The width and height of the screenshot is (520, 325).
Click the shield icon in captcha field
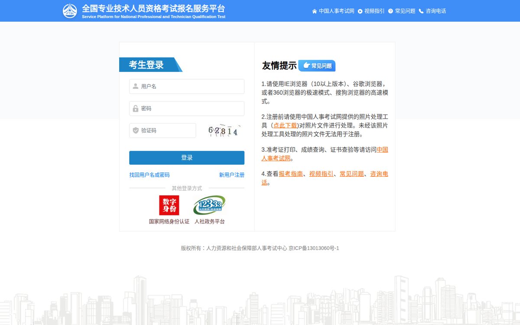(136, 130)
